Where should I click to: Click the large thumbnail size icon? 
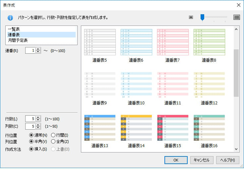click(236, 17)
